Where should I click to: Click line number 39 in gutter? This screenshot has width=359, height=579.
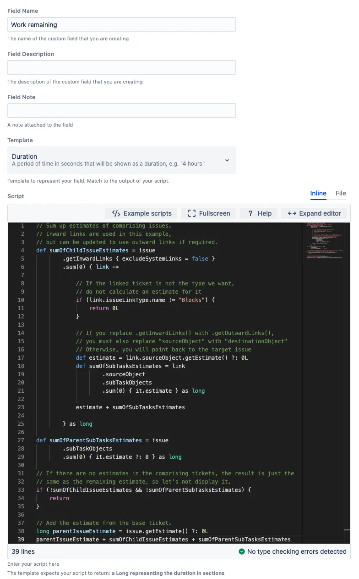click(x=21, y=540)
